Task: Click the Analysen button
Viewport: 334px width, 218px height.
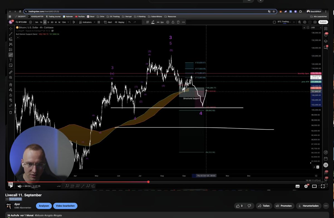Action: (x=44, y=206)
